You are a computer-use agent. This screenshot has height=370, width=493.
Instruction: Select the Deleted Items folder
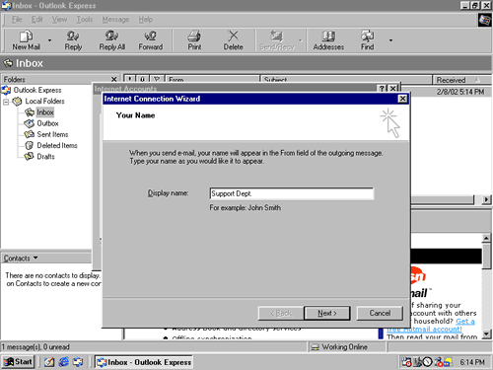(x=57, y=145)
